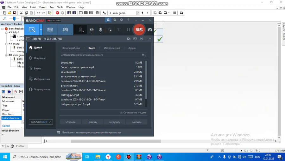285x161 pixels.
Task: Open File menu in Clickteam Fusion
Action: click(9, 7)
